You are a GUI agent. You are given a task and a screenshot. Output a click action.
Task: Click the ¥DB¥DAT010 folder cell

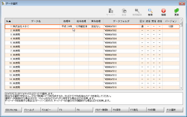click(121, 63)
